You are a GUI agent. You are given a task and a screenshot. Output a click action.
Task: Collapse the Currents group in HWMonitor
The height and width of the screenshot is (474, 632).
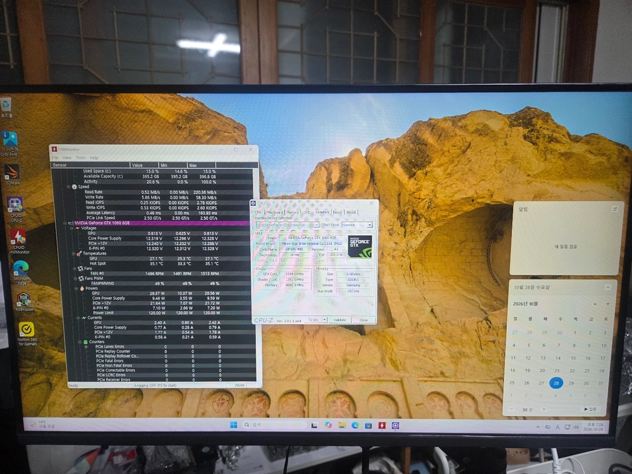pyautogui.click(x=78, y=318)
